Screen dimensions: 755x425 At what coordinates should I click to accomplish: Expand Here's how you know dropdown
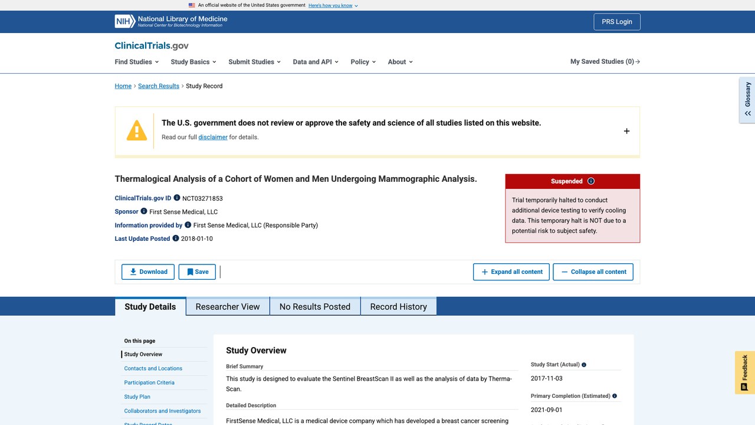[333, 5]
